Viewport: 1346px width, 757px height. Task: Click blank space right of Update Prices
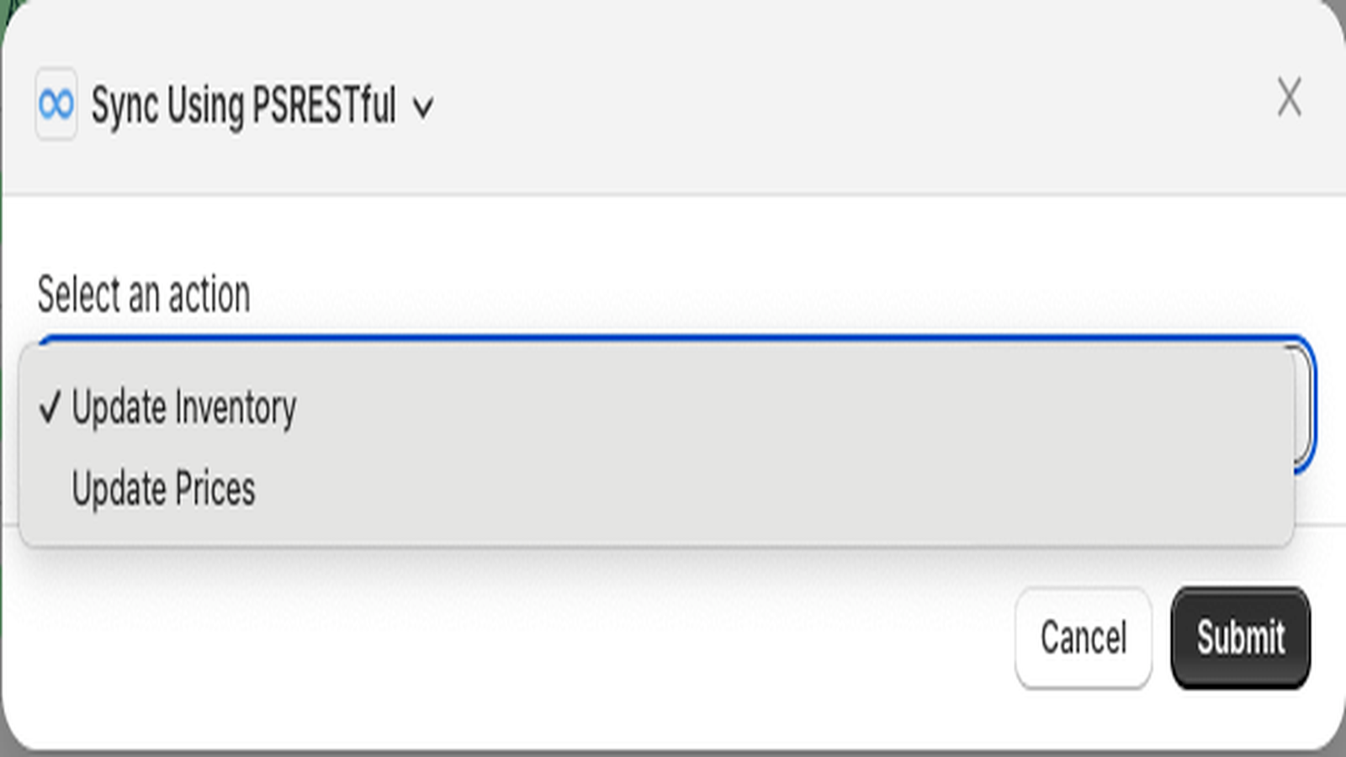click(x=757, y=489)
